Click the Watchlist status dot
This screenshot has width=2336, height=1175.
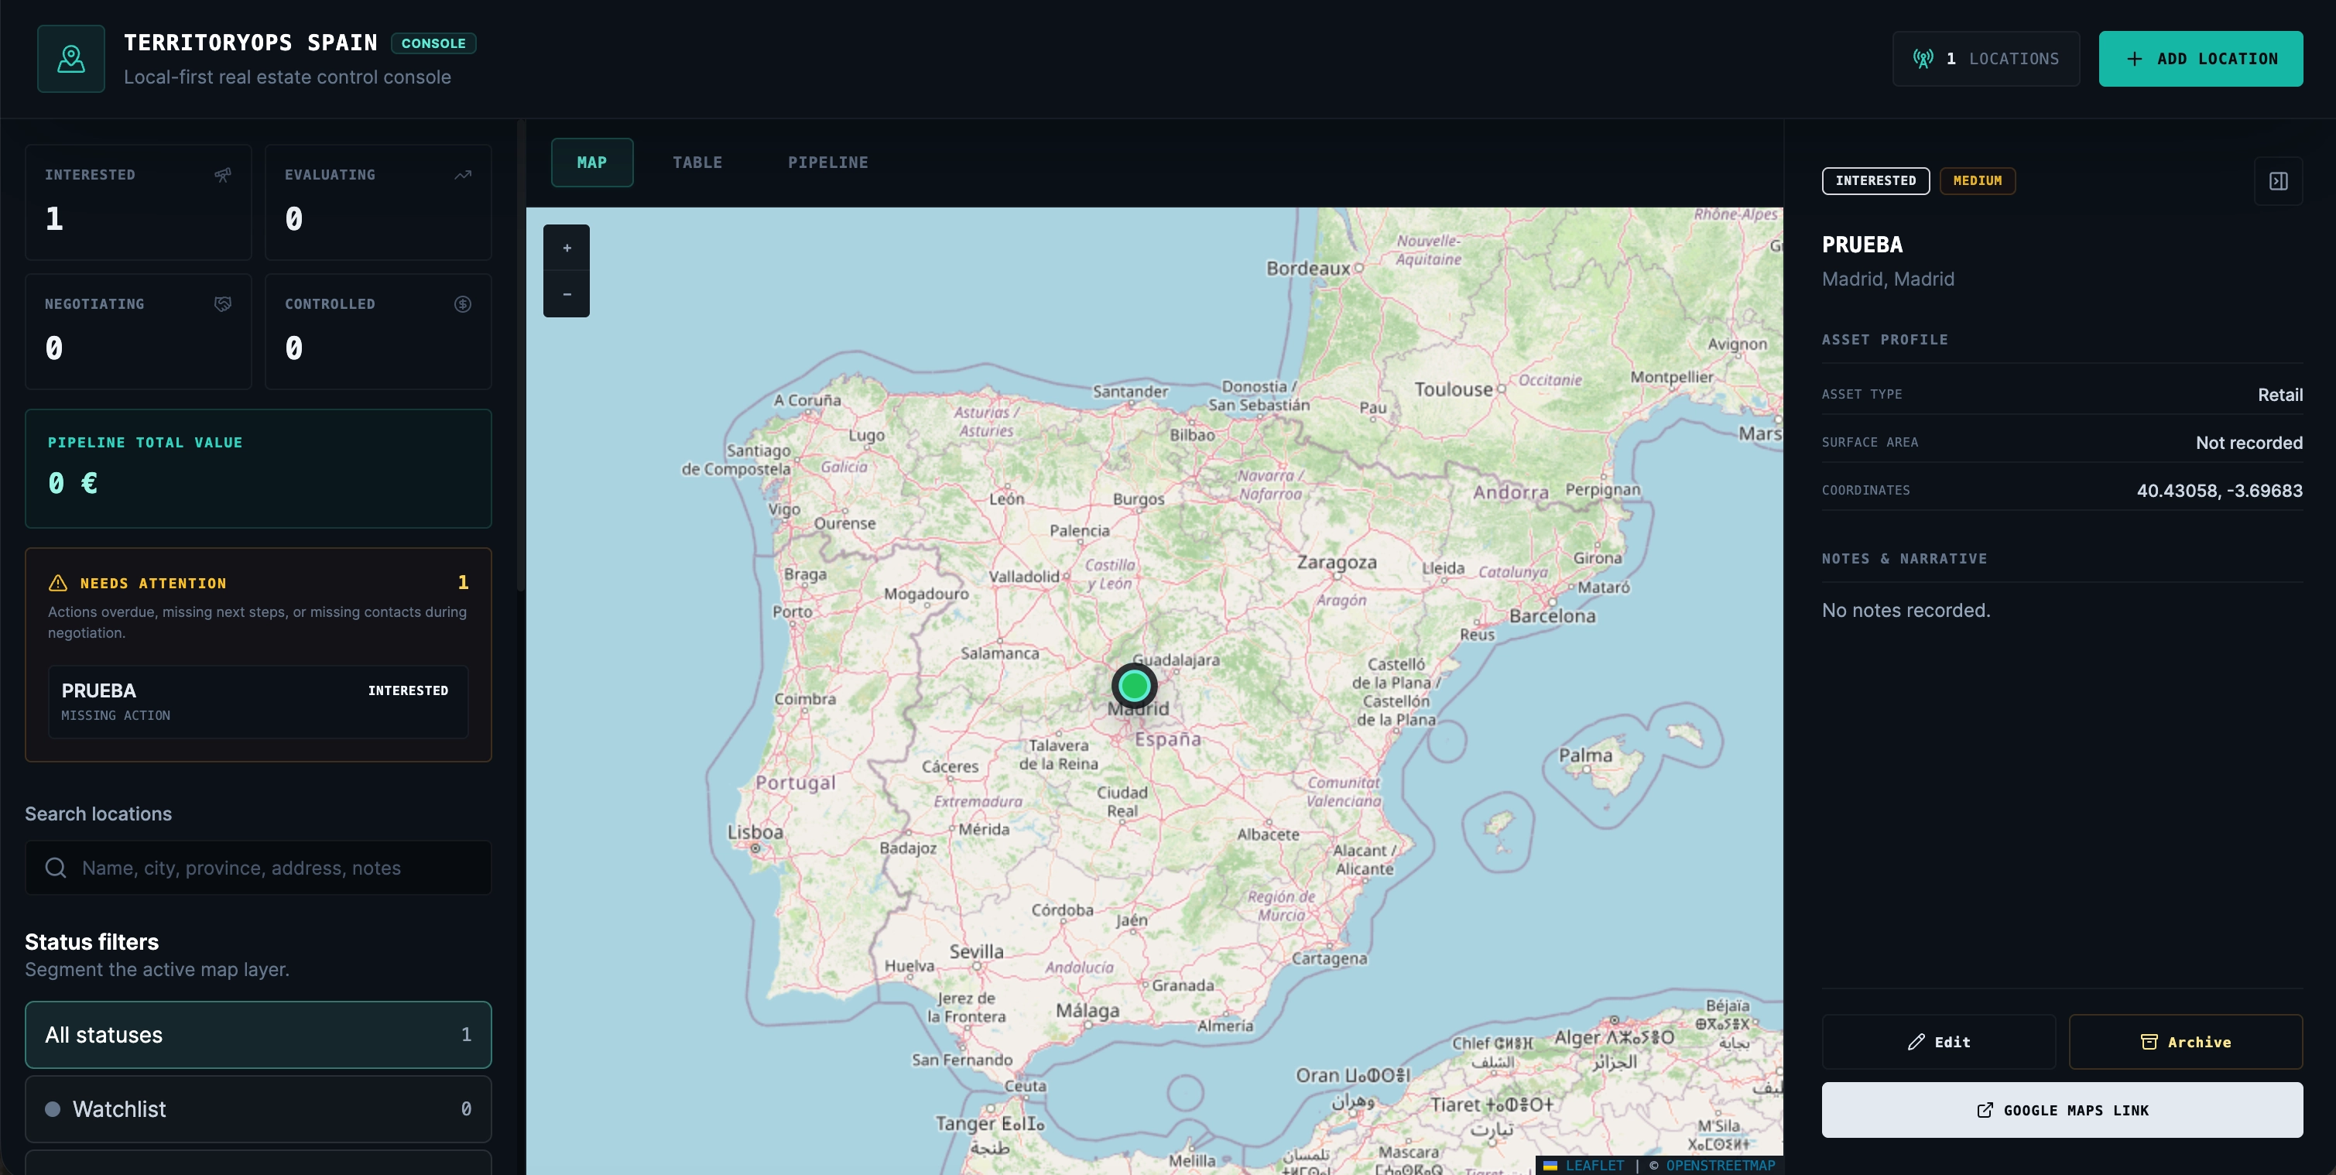[53, 1108]
